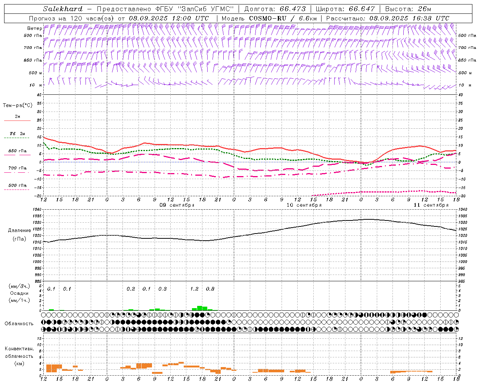Click the 09 сентября date label
The image size is (478, 382).
177,205
